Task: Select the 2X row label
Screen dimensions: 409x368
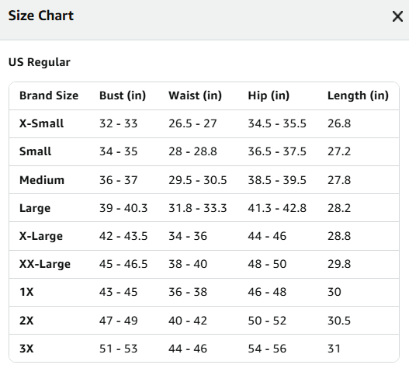Action: click(26, 321)
